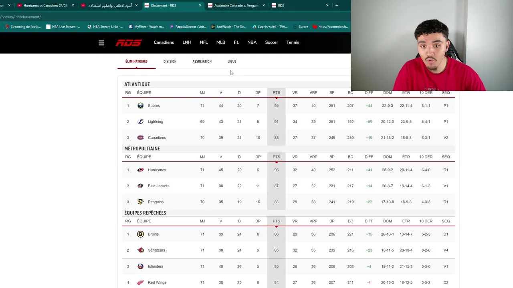The image size is (513, 288).
Task: Click the Sabres team logo
Action: [140, 106]
